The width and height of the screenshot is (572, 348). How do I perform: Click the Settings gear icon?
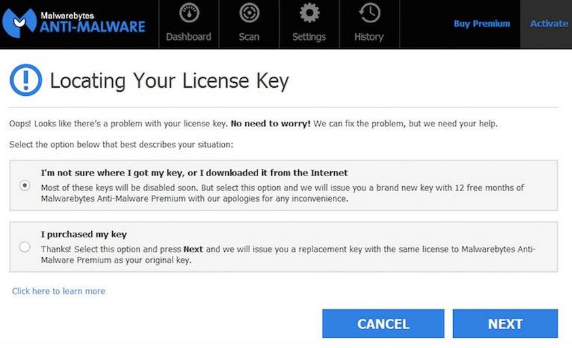click(x=309, y=13)
